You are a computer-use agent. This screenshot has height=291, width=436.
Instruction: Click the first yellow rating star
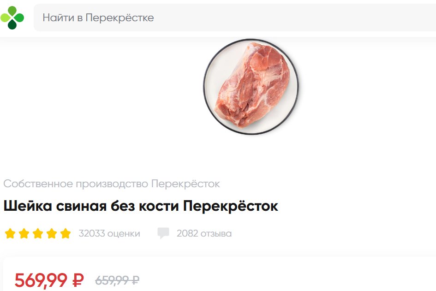coord(10,233)
